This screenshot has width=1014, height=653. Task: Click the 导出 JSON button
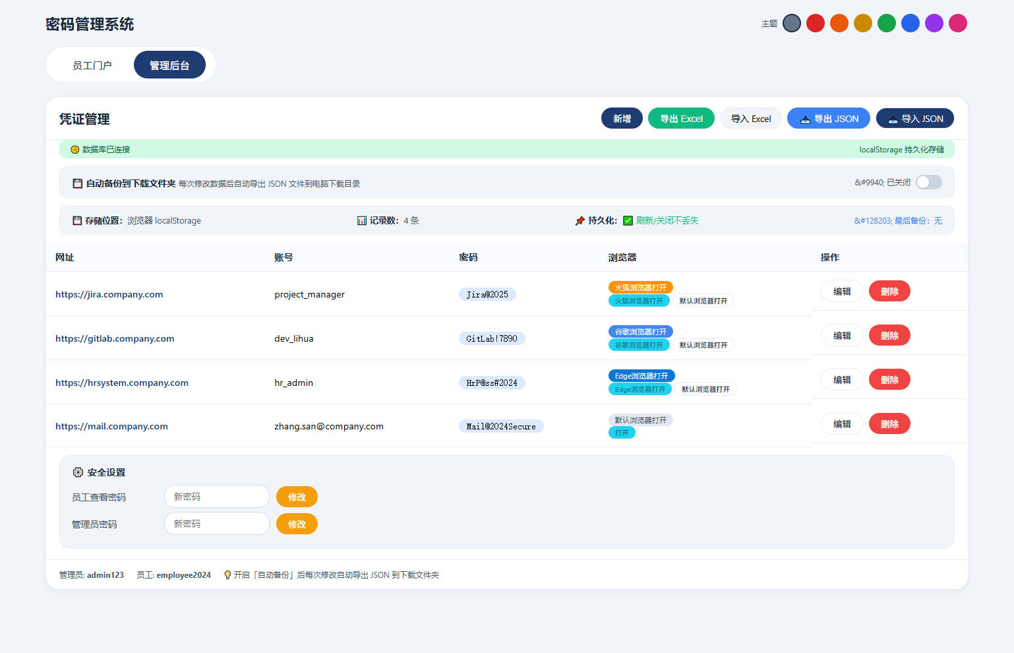(x=829, y=119)
